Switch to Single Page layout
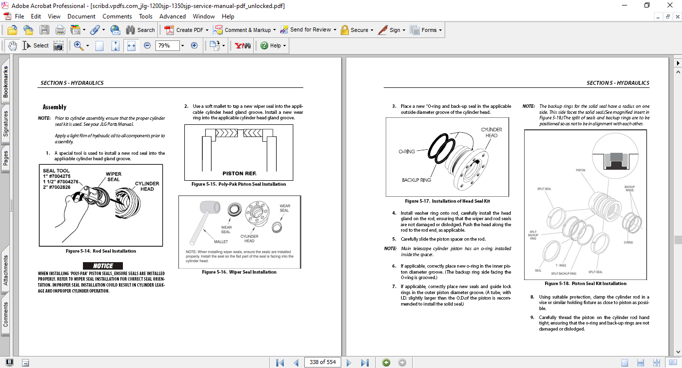This screenshot has width=682, height=368. tap(625, 363)
